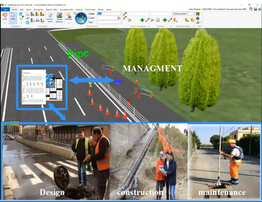The width and height of the screenshot is (262, 202).
Task: Open the Point Cloud tab
Action: 90,10
